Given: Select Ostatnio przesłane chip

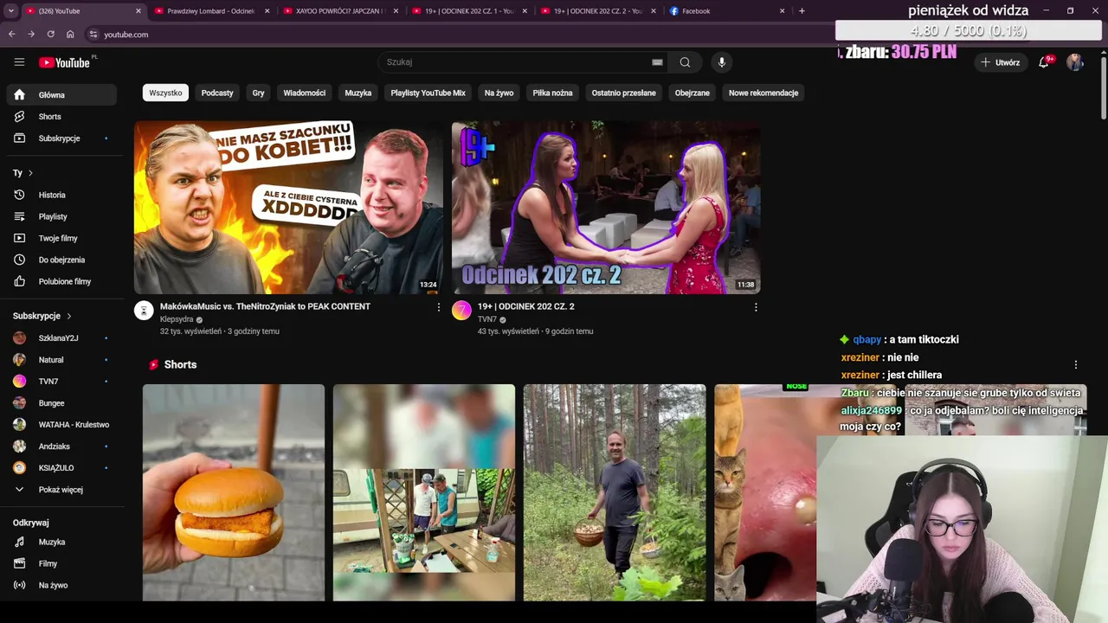Looking at the screenshot, I should click(x=623, y=93).
